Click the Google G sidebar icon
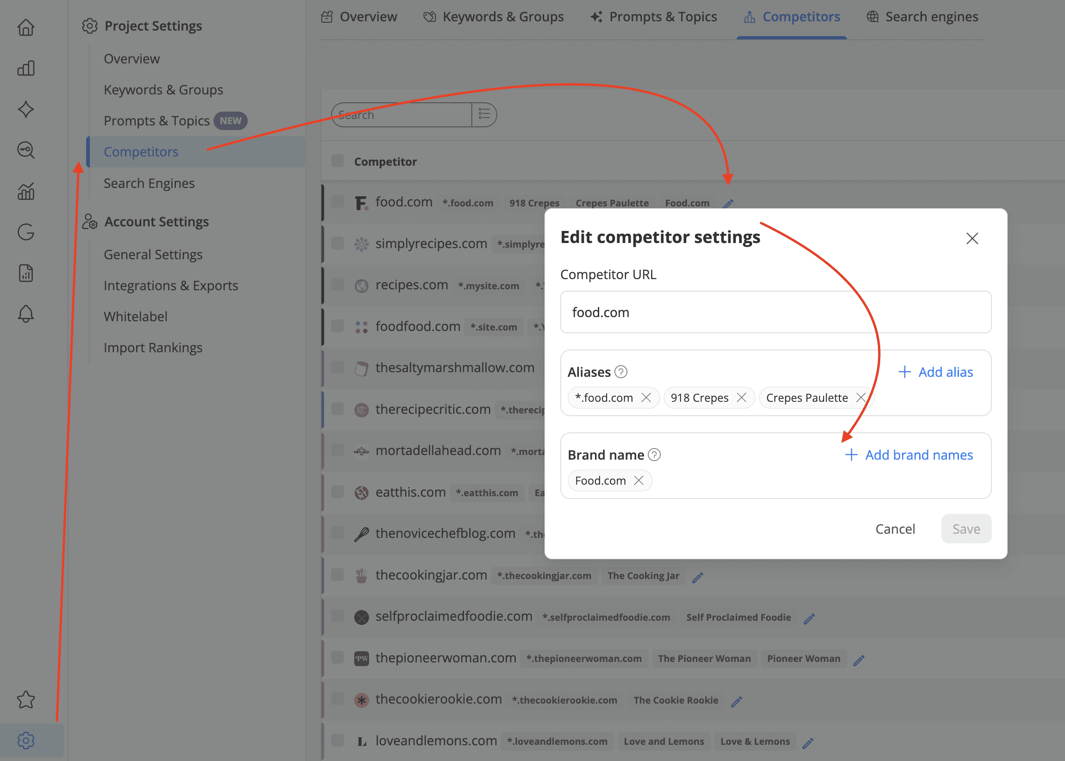This screenshot has height=761, width=1065. tap(26, 232)
